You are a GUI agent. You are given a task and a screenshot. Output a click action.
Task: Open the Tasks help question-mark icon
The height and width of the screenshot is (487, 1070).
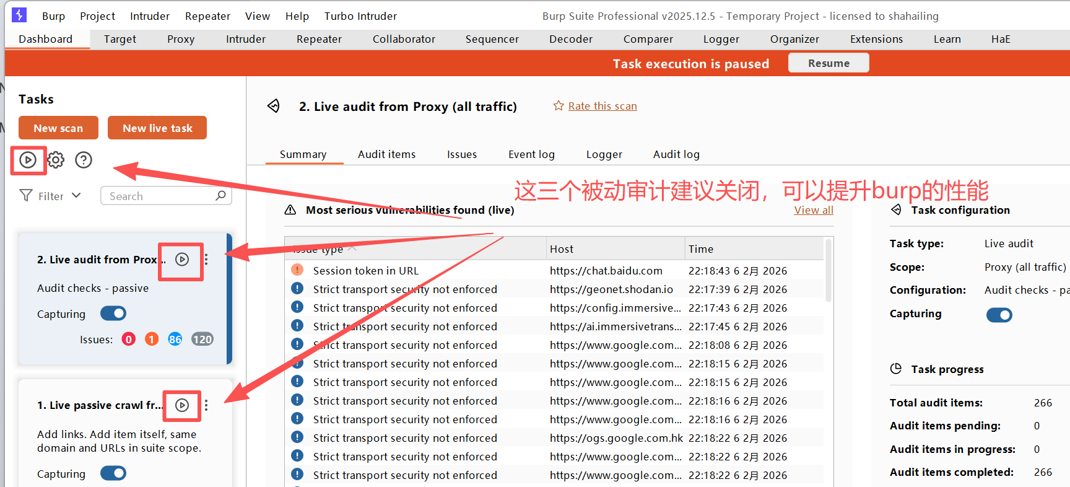84,160
